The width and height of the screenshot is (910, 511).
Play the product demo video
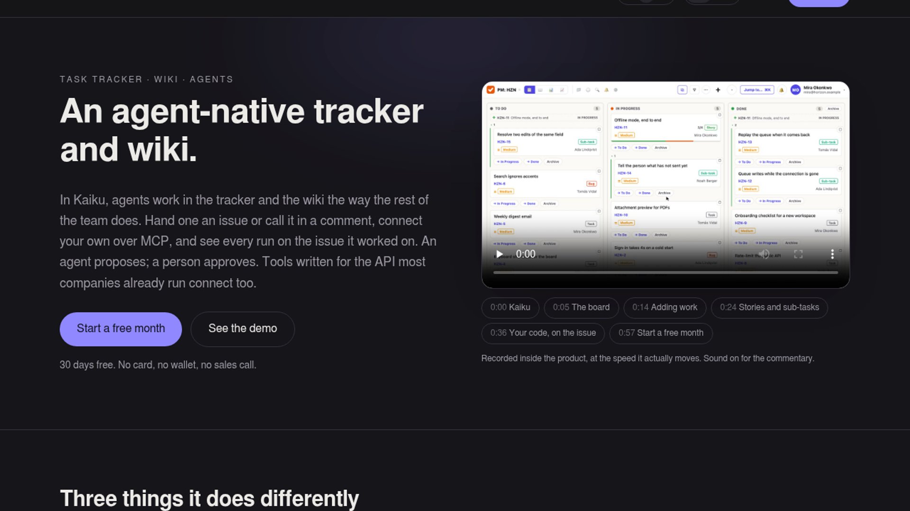click(499, 254)
